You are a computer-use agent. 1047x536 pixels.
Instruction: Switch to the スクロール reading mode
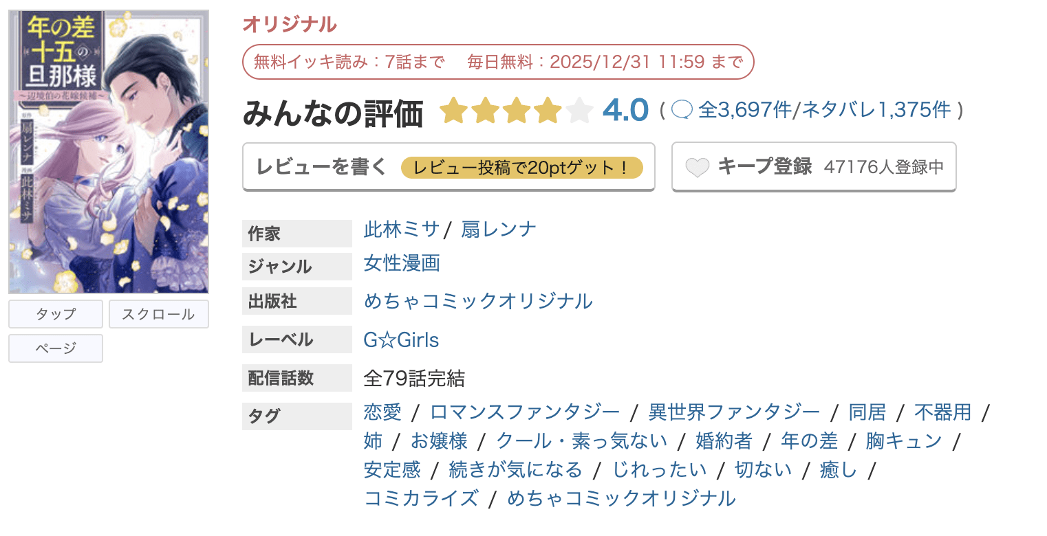(x=158, y=314)
